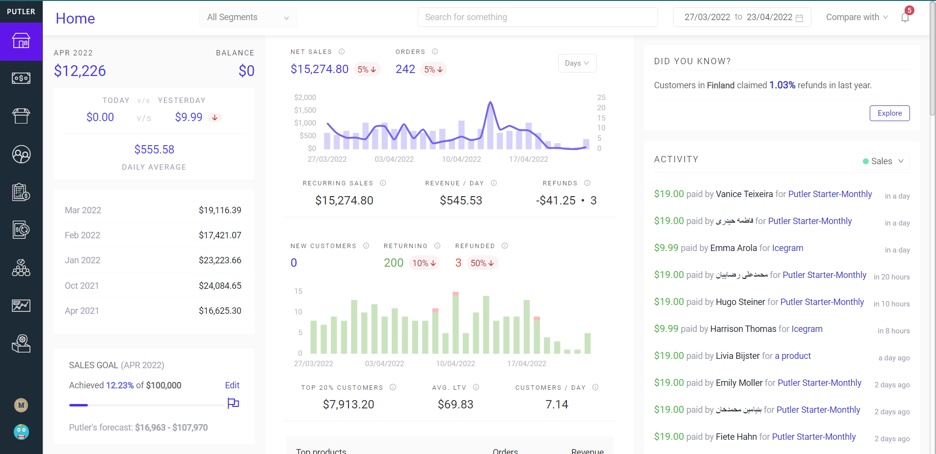
Task: Click the page vertical scrollbar
Action: tap(932, 59)
